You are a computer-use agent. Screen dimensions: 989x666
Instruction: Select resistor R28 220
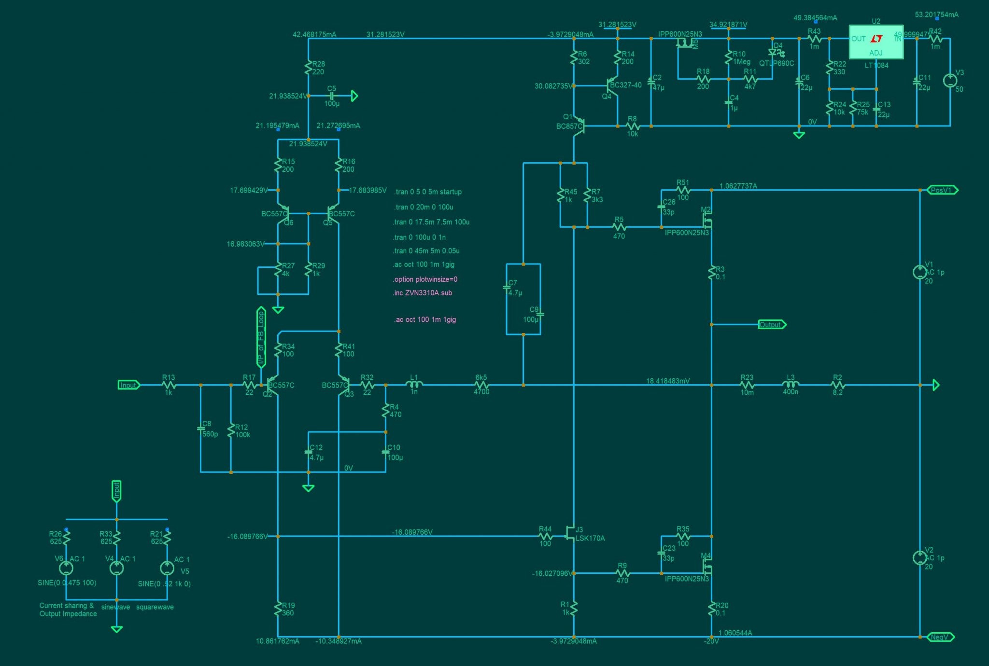click(x=308, y=68)
